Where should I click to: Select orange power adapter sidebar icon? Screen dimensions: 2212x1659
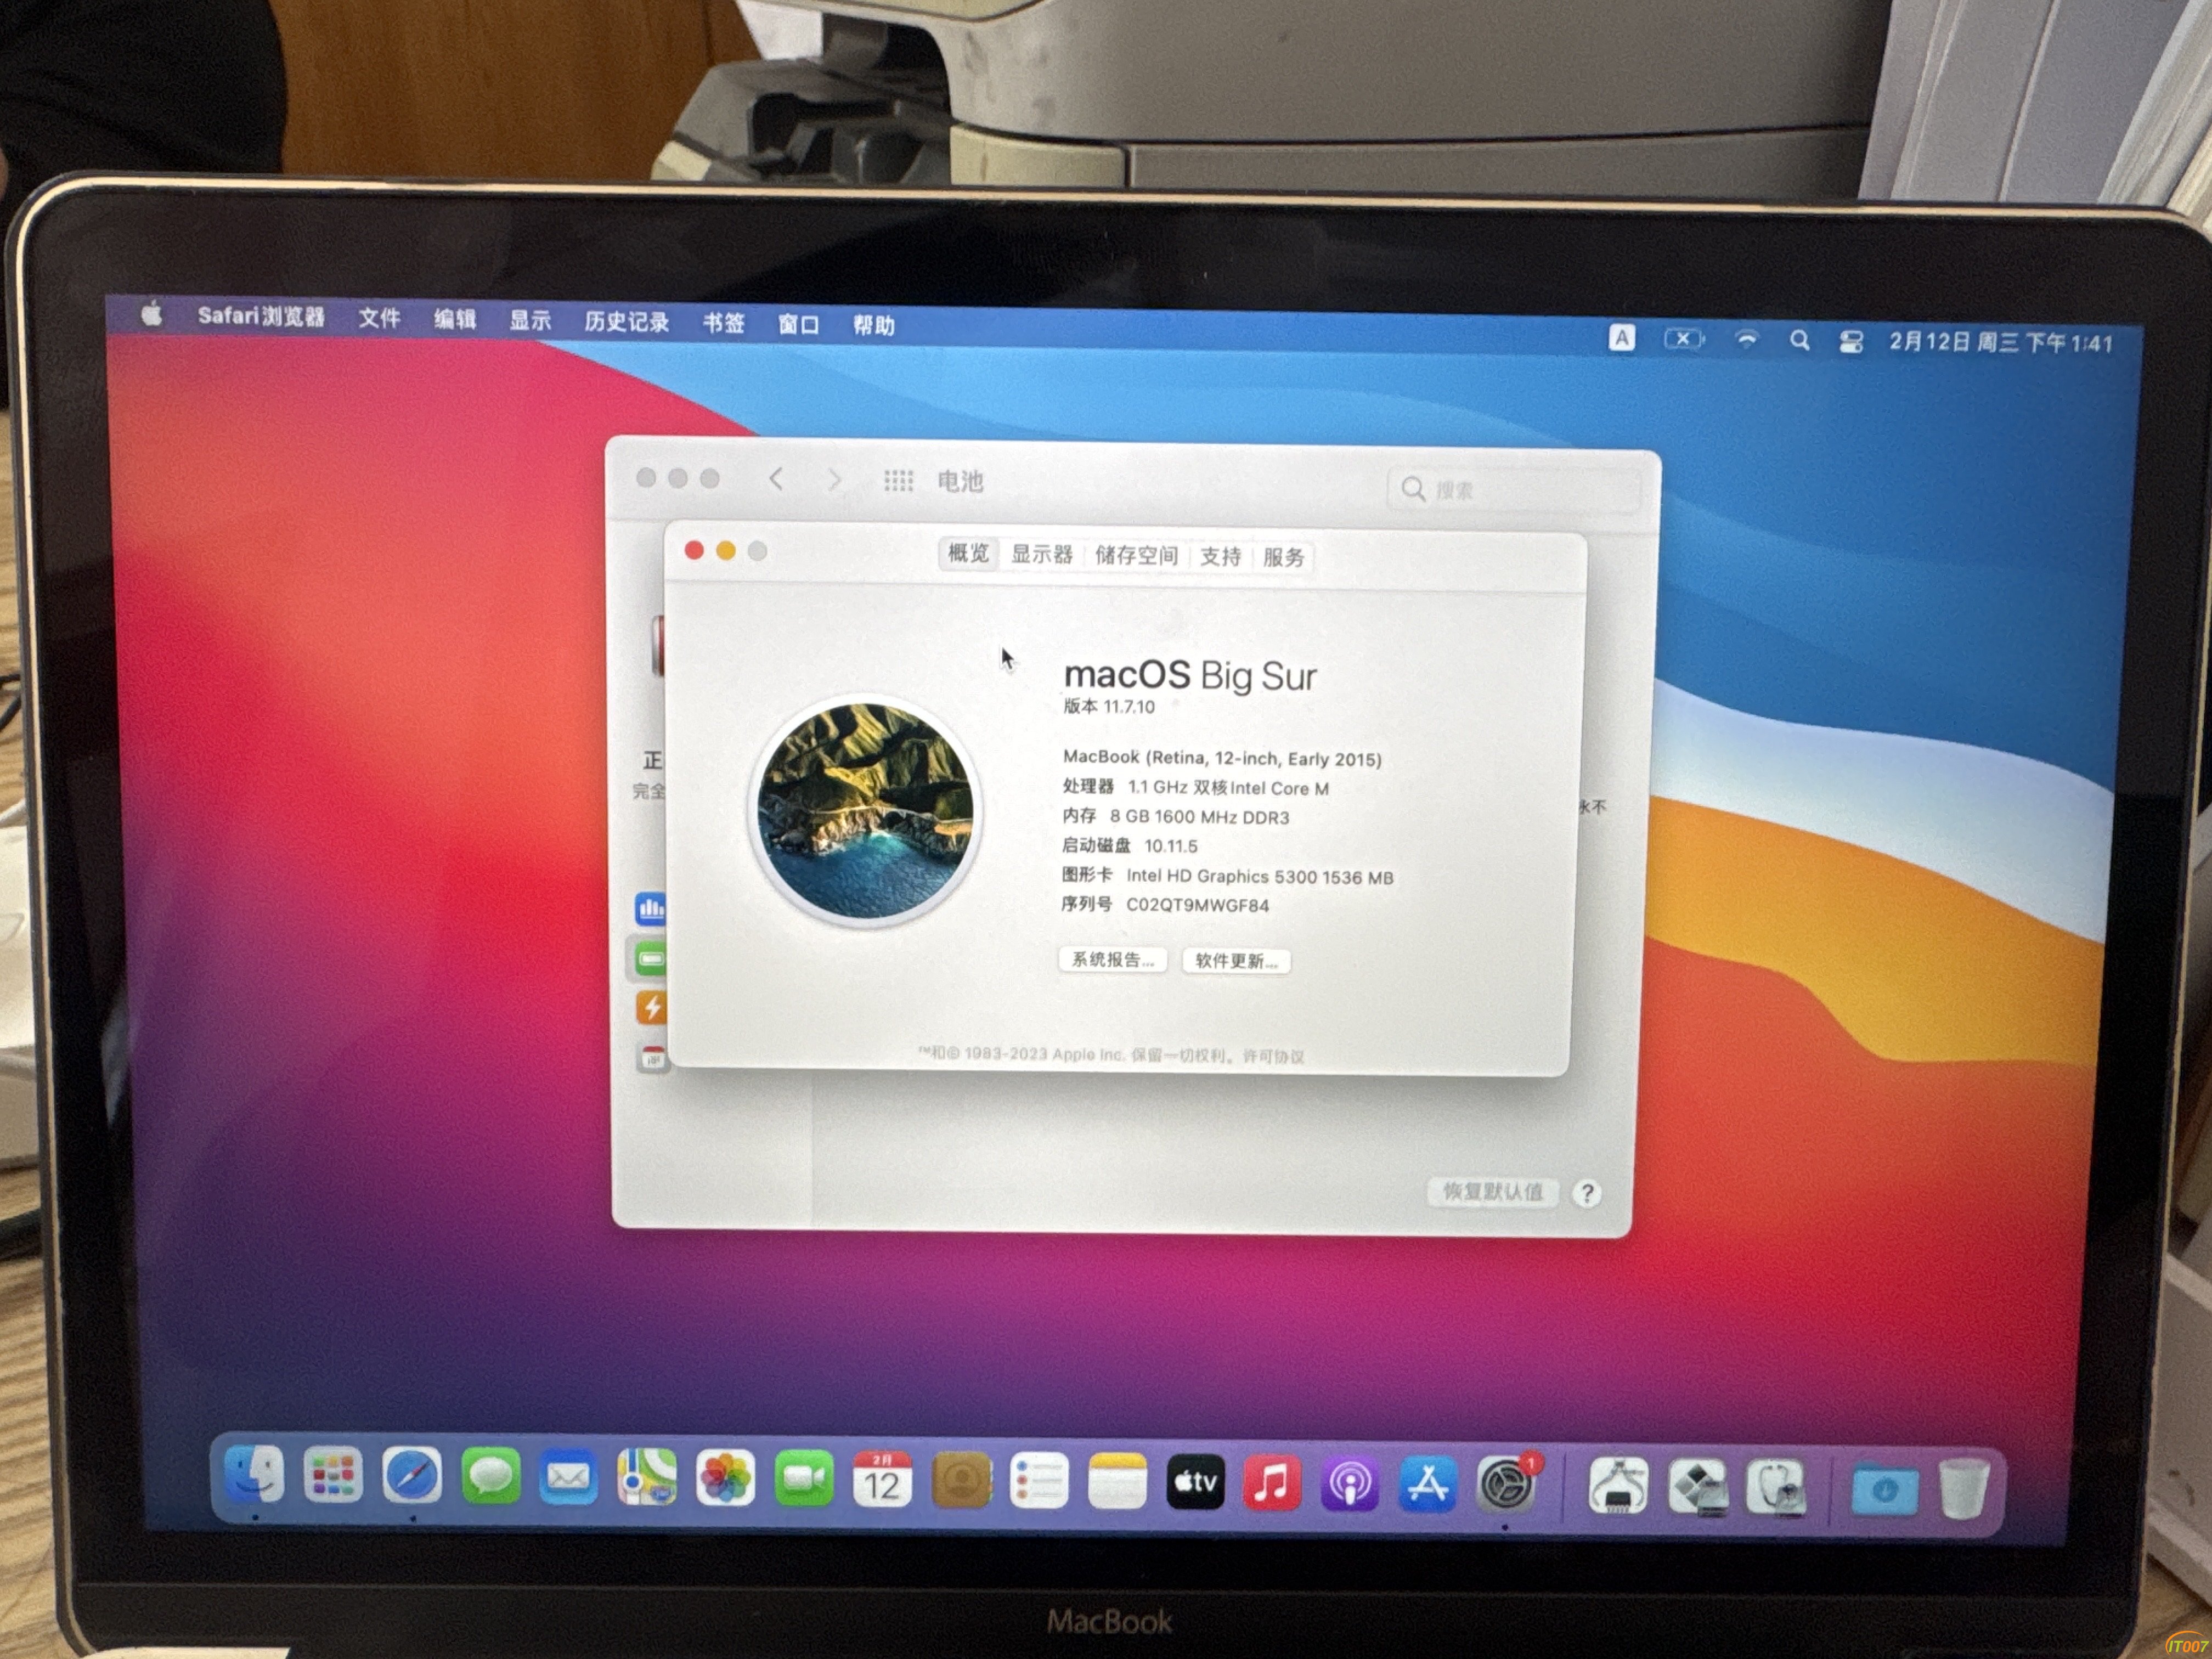point(651,1007)
